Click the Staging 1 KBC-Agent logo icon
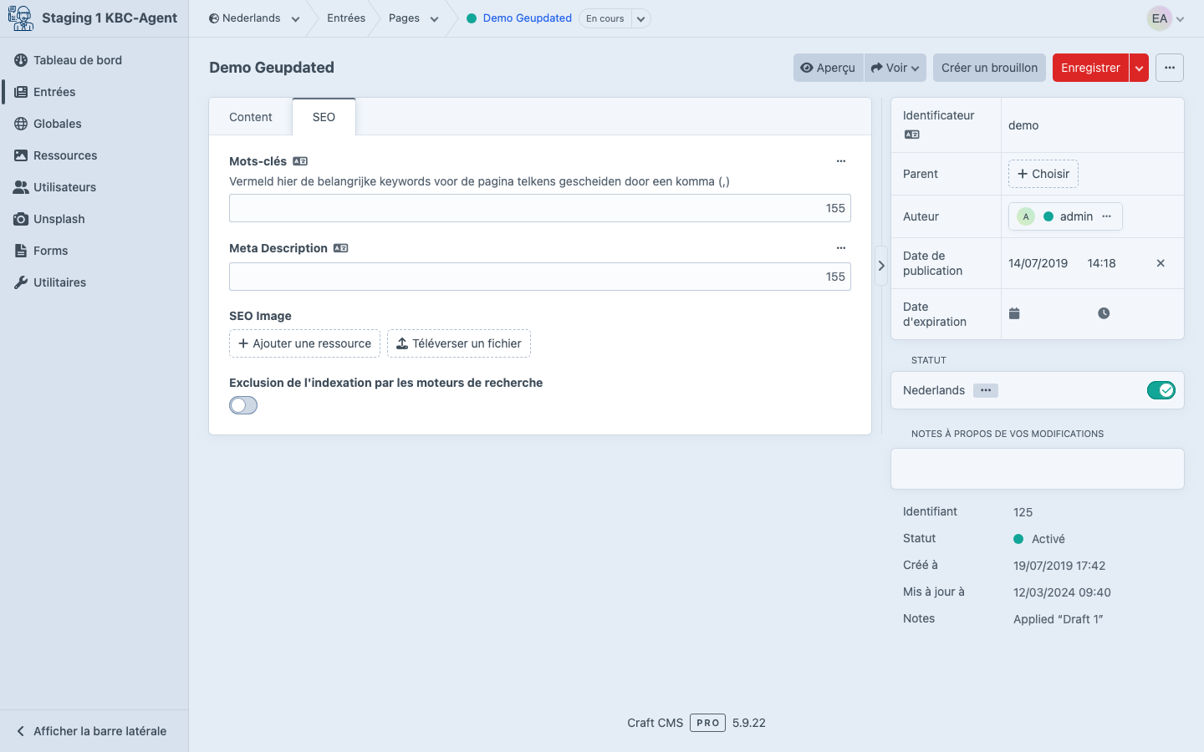This screenshot has width=1204, height=752. coord(21,18)
